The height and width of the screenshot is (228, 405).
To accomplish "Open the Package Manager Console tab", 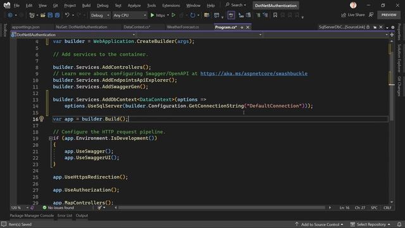I will click(x=32, y=215).
